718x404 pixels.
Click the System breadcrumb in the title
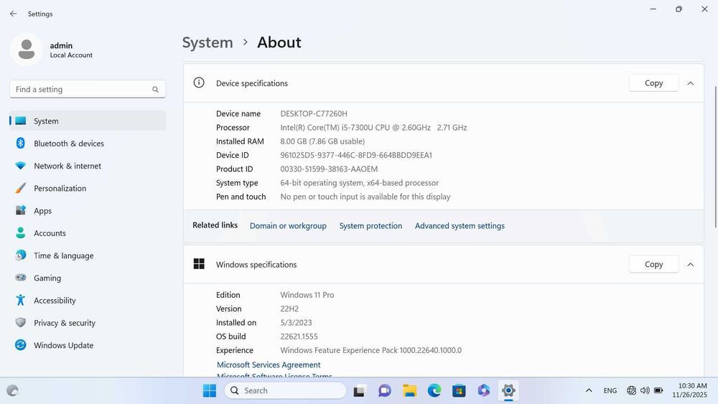click(208, 42)
